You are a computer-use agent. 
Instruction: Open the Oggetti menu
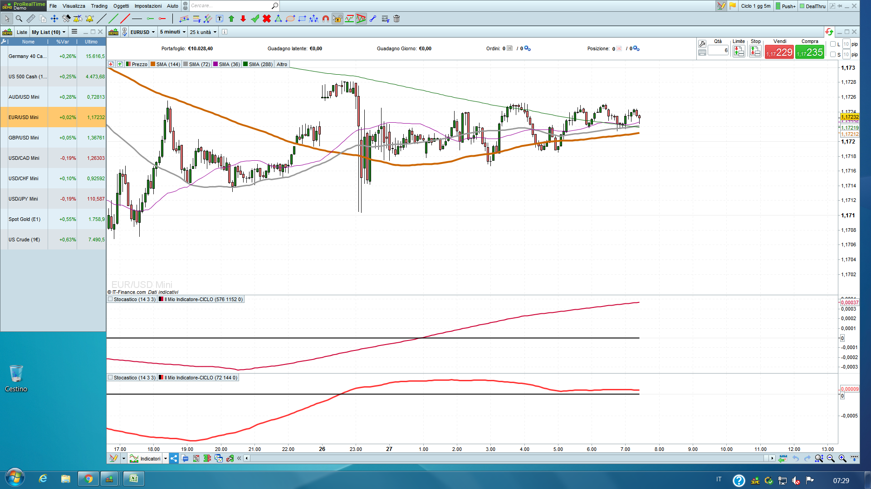coord(121,6)
